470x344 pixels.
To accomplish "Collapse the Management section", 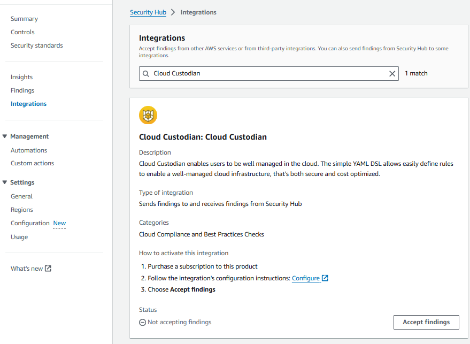I will click(x=4, y=136).
